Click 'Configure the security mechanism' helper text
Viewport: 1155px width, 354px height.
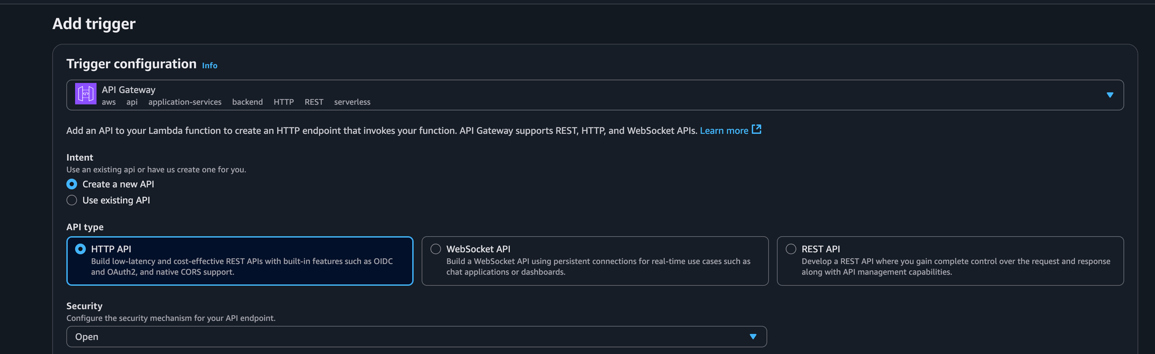coord(171,318)
